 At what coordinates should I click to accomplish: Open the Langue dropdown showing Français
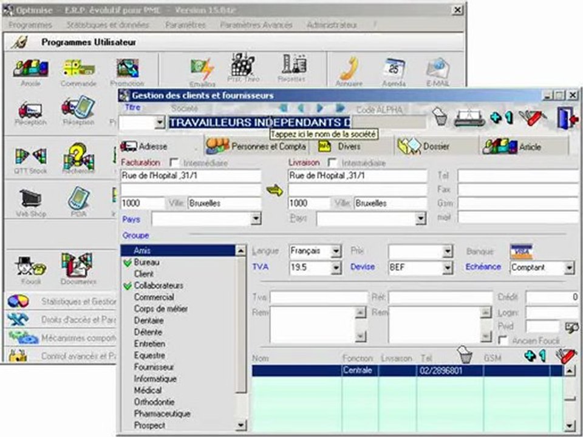[336, 251]
